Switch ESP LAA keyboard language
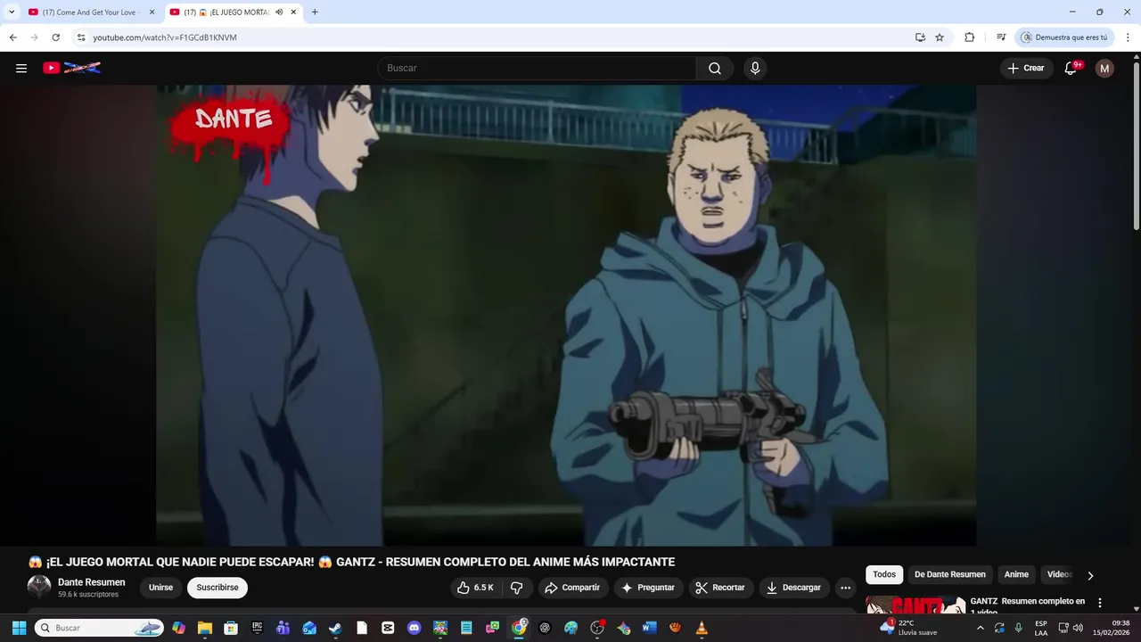The image size is (1141, 642). (x=1041, y=628)
